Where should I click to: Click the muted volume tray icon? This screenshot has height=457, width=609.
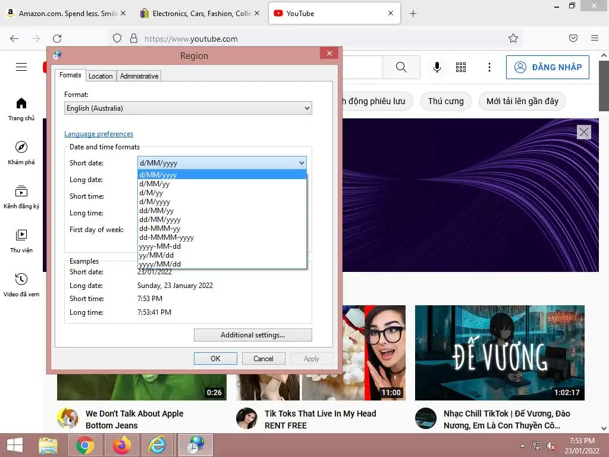coord(551,446)
